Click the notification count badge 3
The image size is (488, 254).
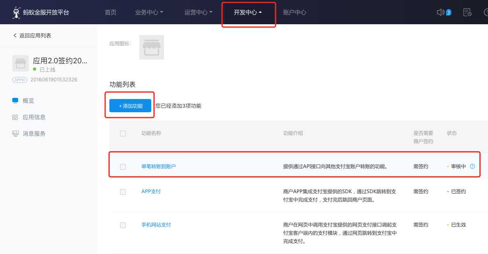click(449, 12)
